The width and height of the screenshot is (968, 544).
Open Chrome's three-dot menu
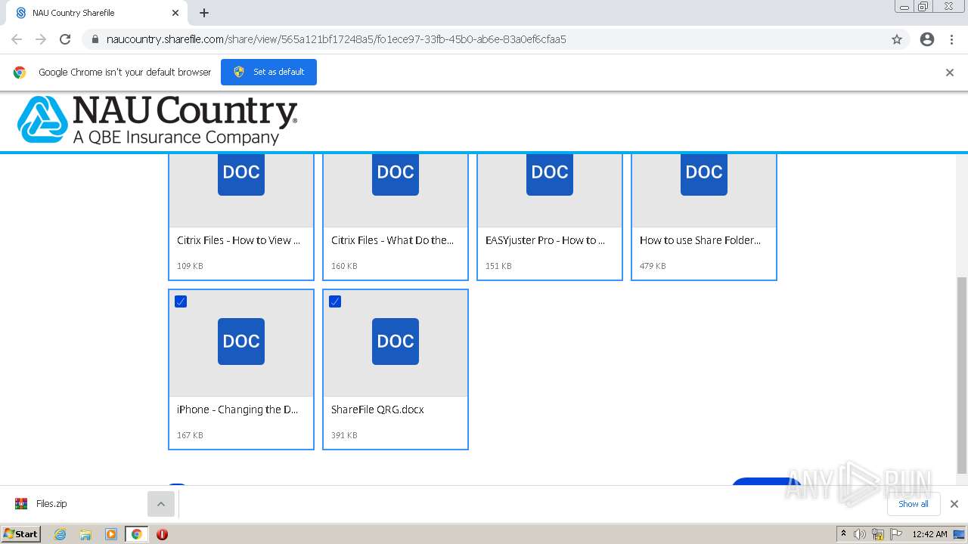951,39
